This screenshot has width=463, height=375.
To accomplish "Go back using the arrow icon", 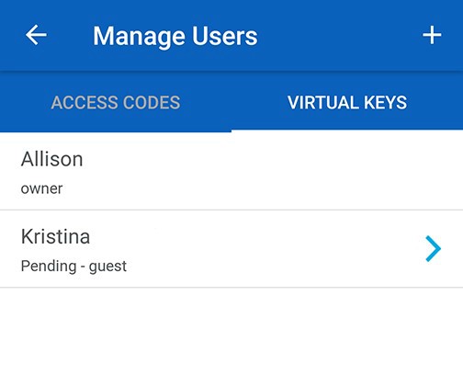I will pyautogui.click(x=36, y=35).
